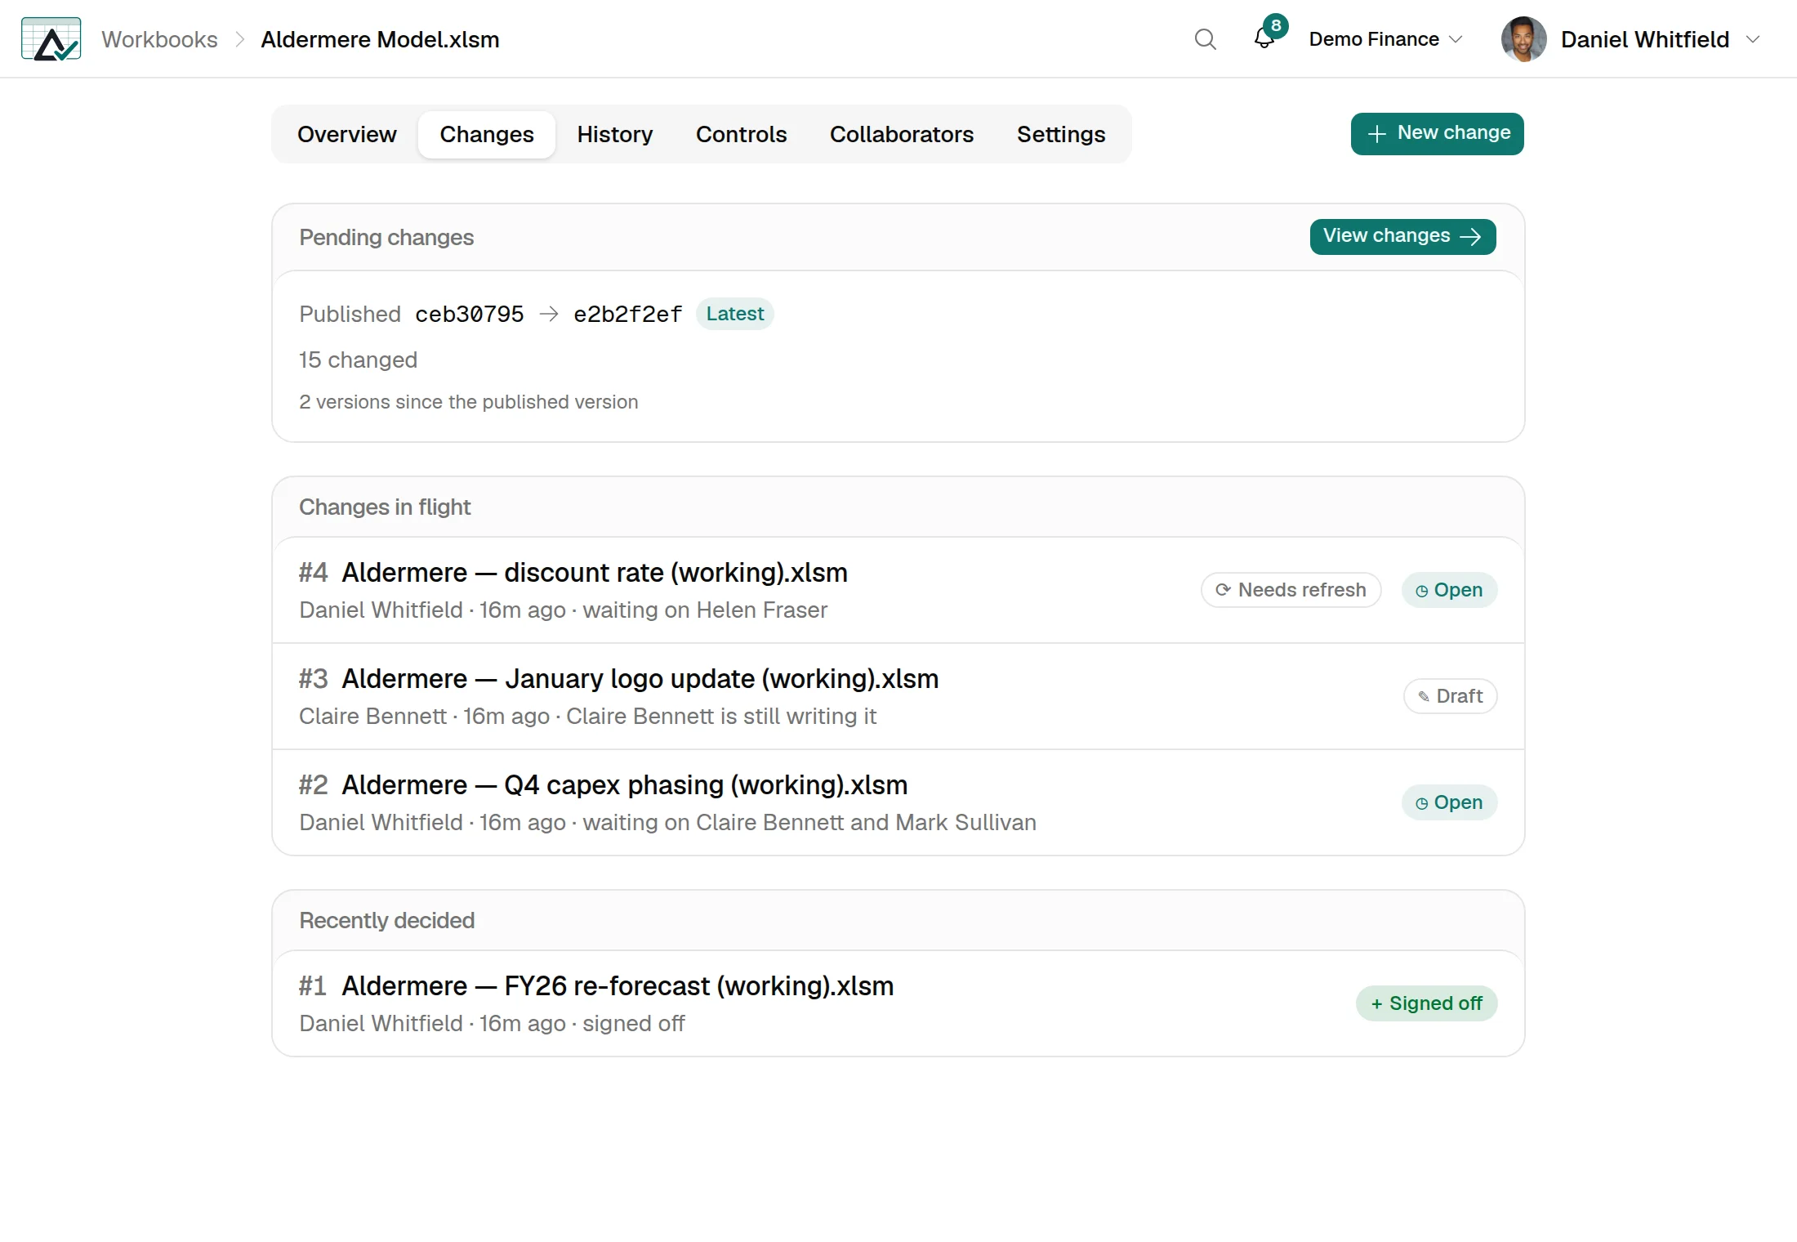Click the Open status badge on #2
The width and height of the screenshot is (1797, 1242).
pos(1449,802)
